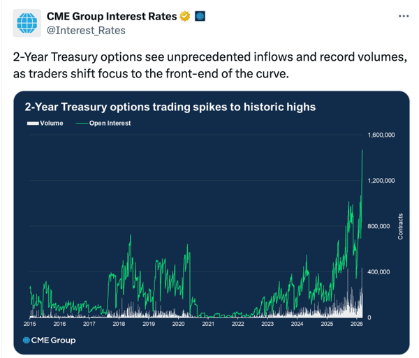Click the green Open Interest legend line

(x=81, y=124)
